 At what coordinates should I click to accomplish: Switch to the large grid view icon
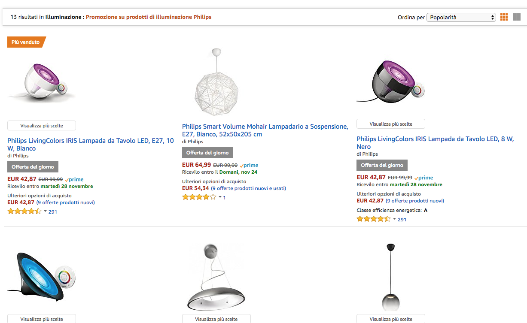pos(517,17)
